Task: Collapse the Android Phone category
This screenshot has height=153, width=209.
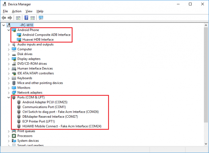Action: [x=9, y=30]
